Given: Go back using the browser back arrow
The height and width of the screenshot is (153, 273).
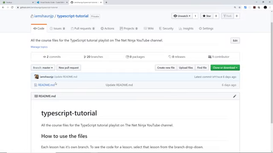Looking at the screenshot, I should (x=3, y=8).
